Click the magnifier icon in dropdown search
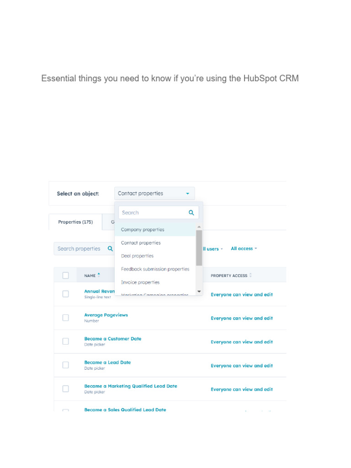Screen dimensions: 351x468 point(191,213)
